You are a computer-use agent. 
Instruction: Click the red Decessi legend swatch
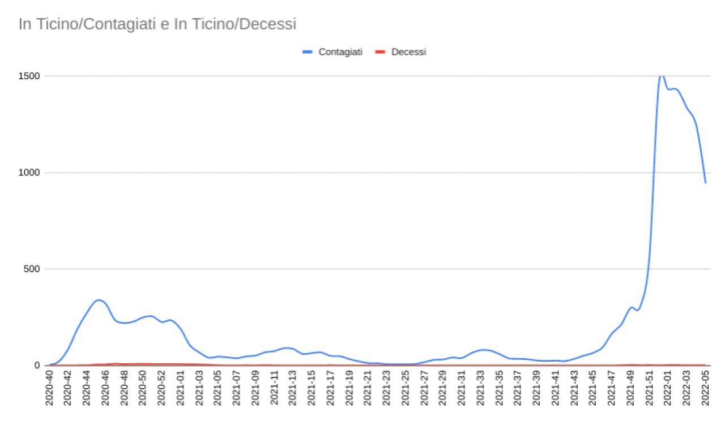[x=381, y=52]
